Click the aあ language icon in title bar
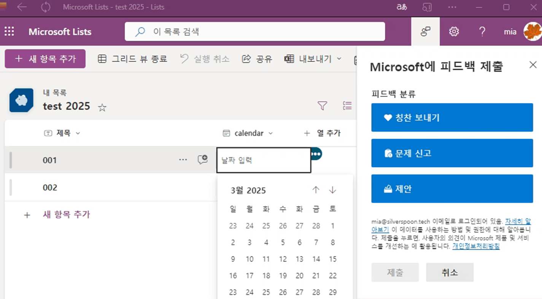The image size is (542, 299). coord(402,7)
